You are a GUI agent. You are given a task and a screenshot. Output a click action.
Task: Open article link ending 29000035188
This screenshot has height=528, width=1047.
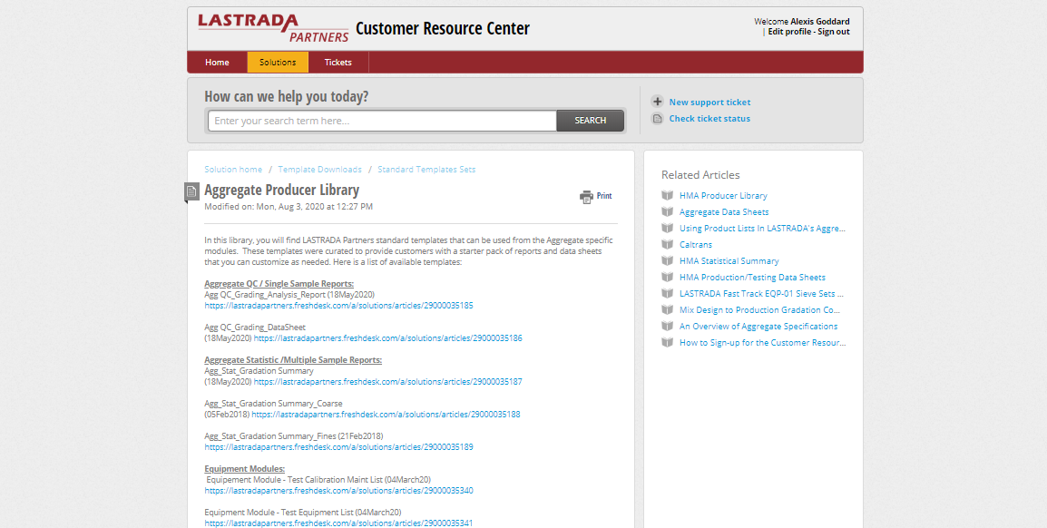386,415
